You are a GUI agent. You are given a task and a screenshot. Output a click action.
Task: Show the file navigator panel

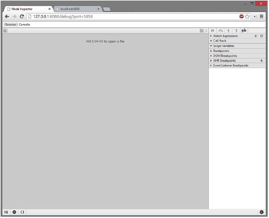[5, 31]
